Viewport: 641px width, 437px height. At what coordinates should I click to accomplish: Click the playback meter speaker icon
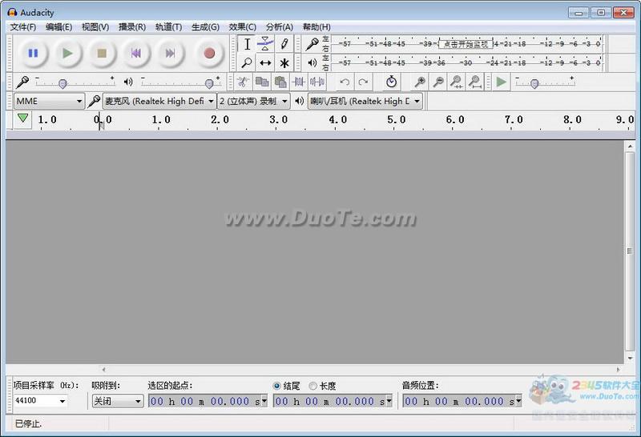[x=312, y=62]
